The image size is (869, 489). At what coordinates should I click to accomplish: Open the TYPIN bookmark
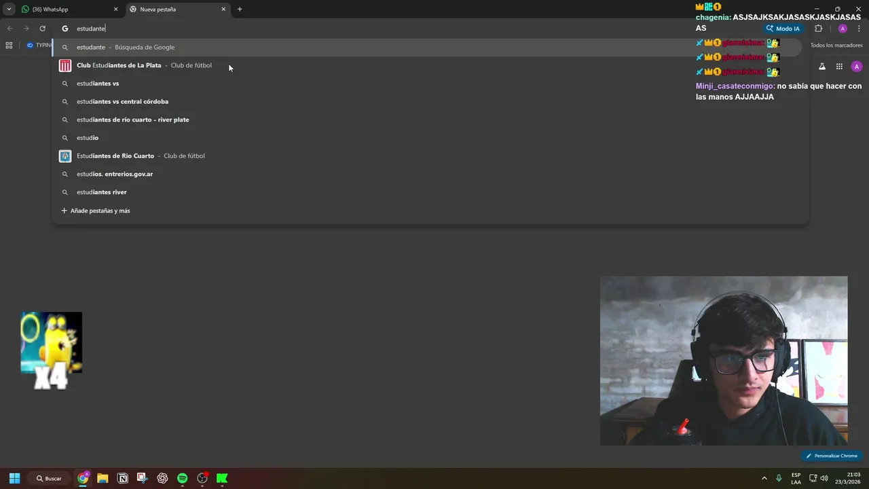click(39, 46)
